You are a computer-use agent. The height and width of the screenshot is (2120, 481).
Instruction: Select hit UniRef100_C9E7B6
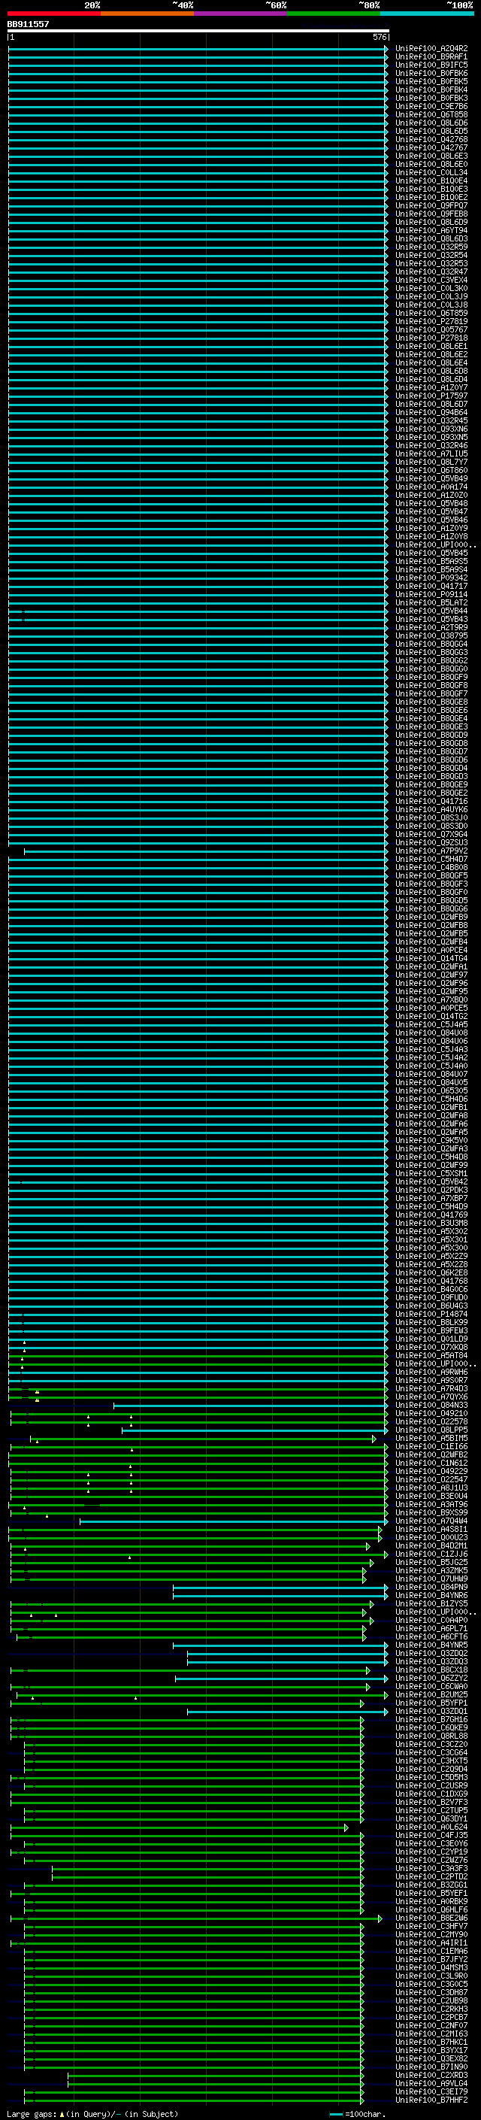431,106
